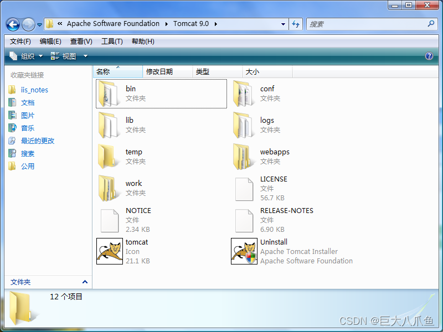Sort by 大小 column

267,72
